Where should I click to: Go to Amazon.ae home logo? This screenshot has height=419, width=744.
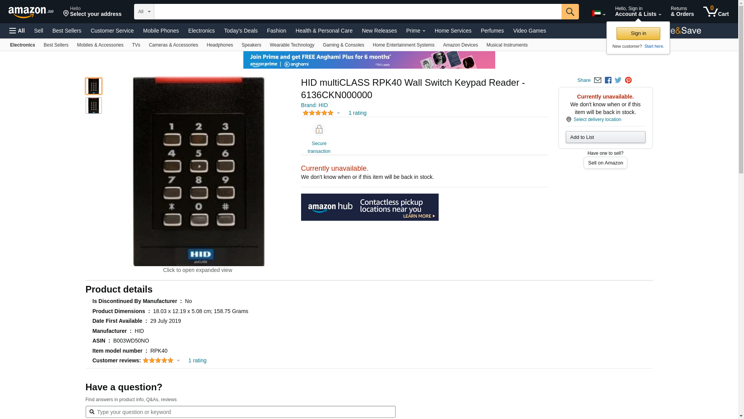pyautogui.click(x=31, y=12)
